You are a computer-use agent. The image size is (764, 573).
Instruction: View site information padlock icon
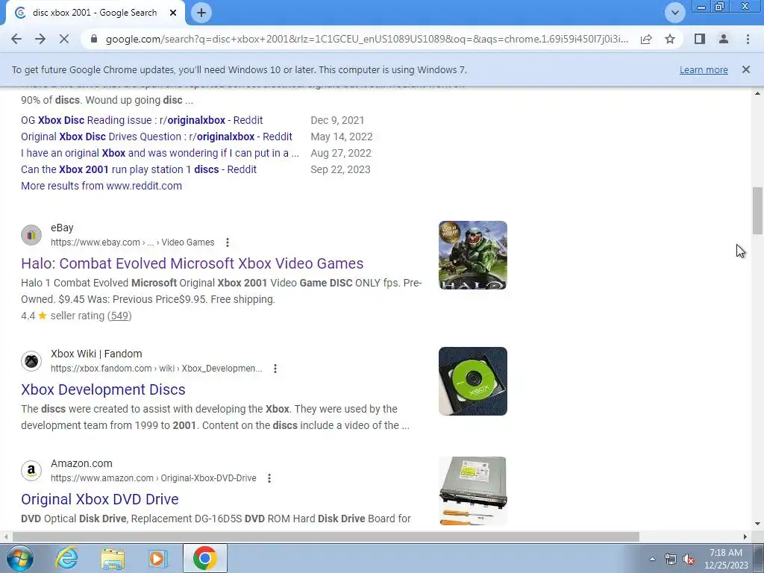(94, 39)
